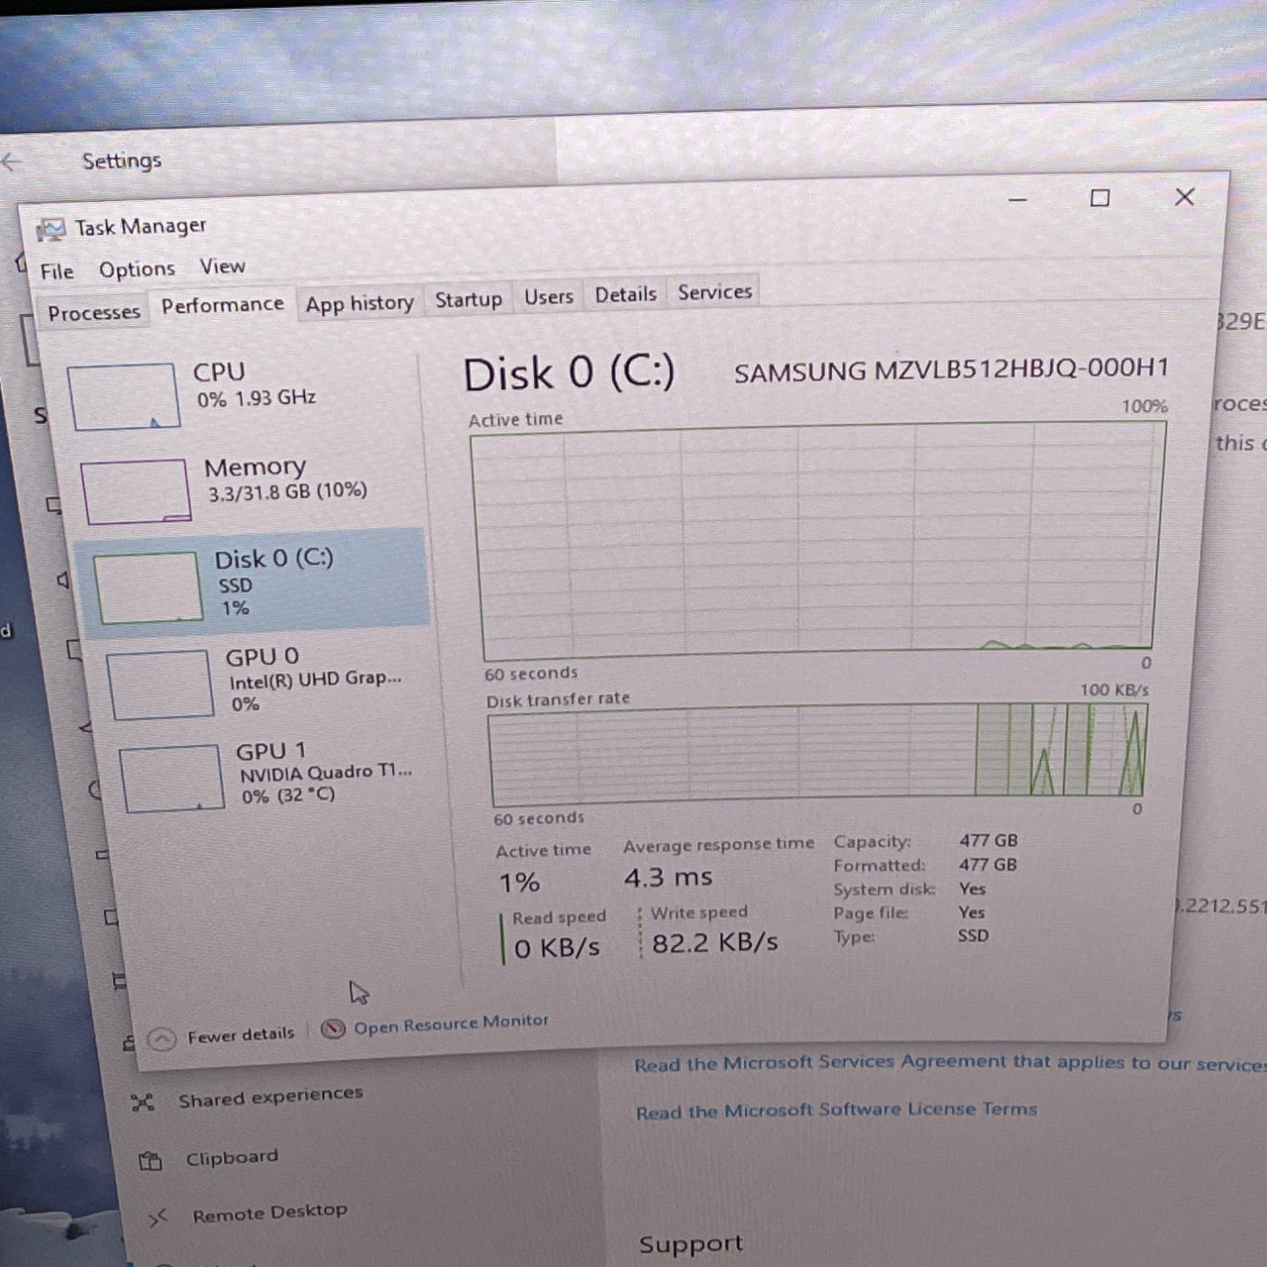Click the Open Resource Monitor icon
The height and width of the screenshot is (1267, 1267).
(x=333, y=1028)
